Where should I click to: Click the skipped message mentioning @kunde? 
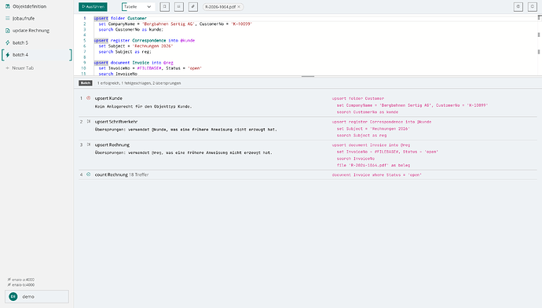186,130
